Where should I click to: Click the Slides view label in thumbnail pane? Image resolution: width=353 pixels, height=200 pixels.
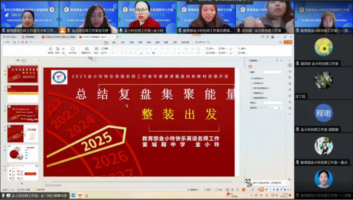[x=24, y=60]
